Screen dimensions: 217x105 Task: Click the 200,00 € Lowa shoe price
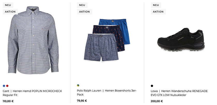pos(157,101)
